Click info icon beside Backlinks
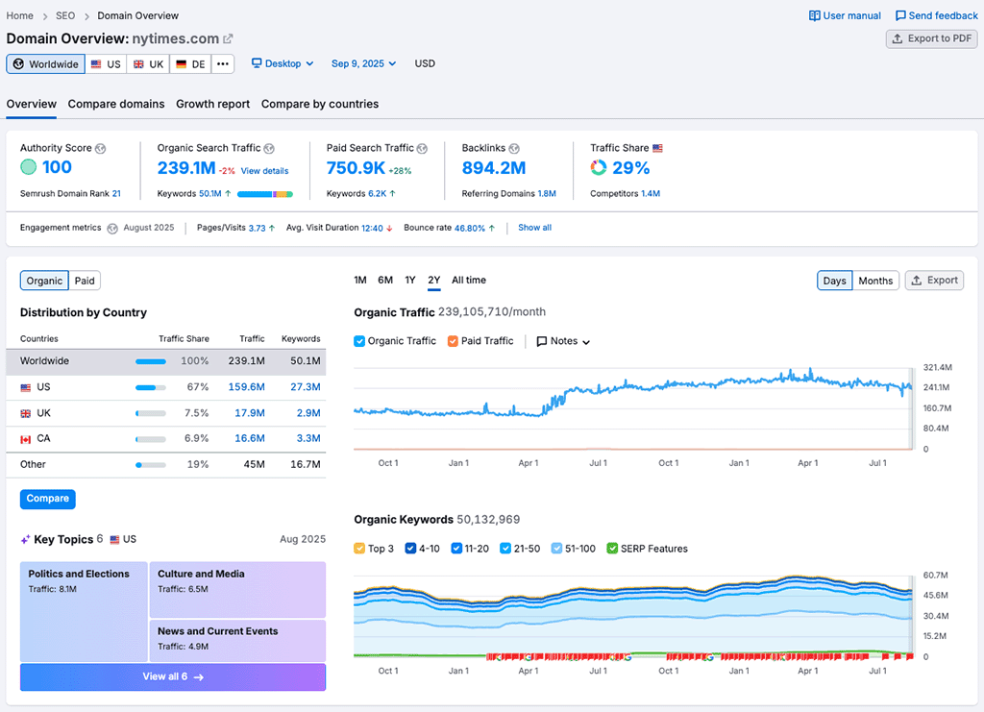The width and height of the screenshot is (984, 712). coord(514,149)
